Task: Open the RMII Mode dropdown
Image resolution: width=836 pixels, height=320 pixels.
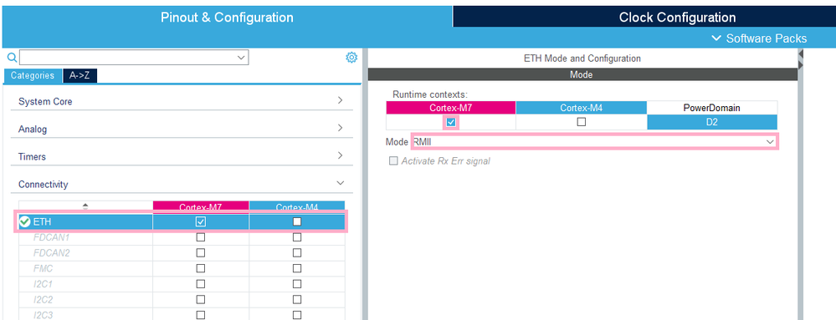Action: coord(594,142)
